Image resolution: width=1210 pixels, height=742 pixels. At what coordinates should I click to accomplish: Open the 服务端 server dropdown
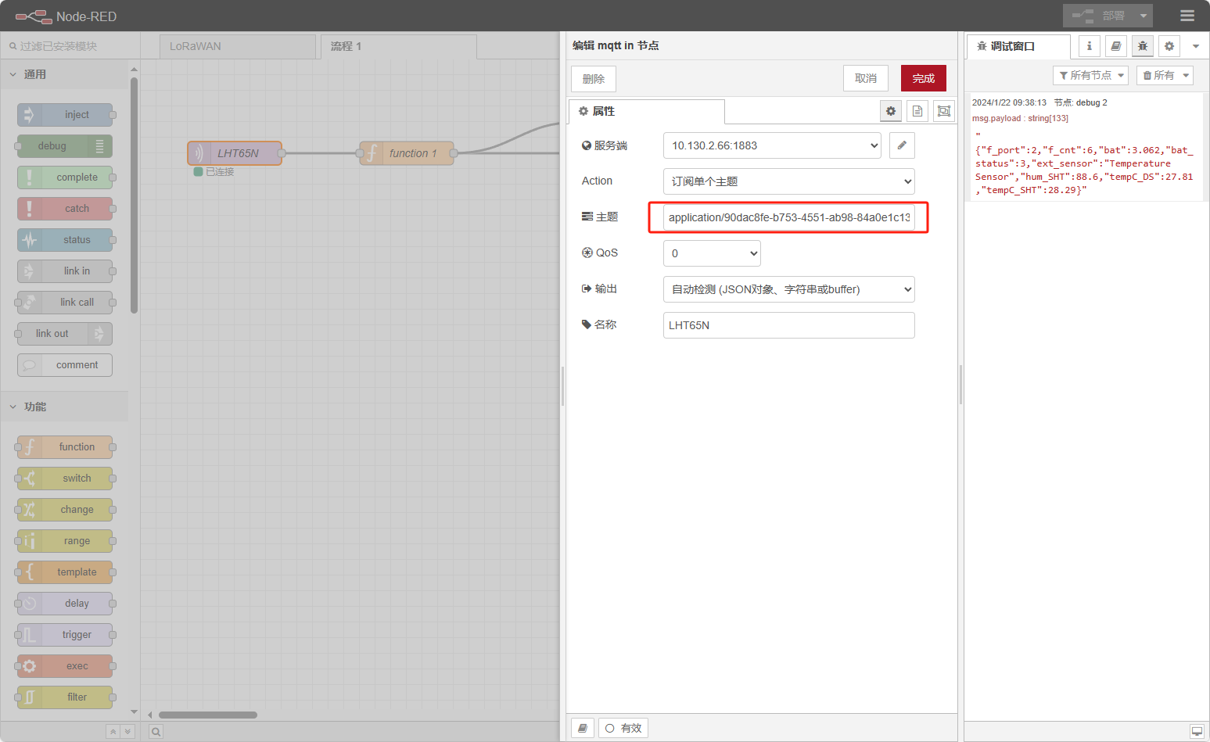click(x=772, y=145)
